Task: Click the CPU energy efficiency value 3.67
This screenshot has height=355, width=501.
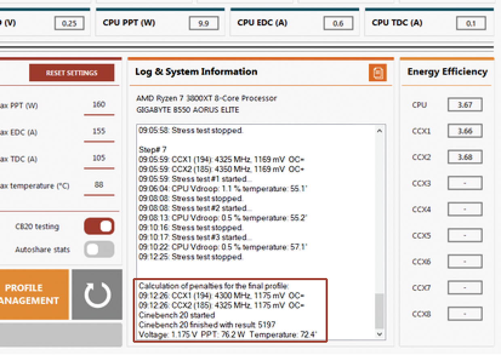Action: coord(465,105)
